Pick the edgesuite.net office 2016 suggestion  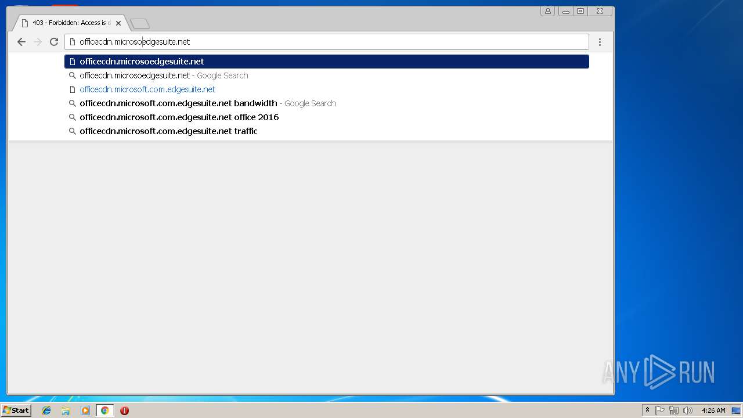(x=327, y=117)
